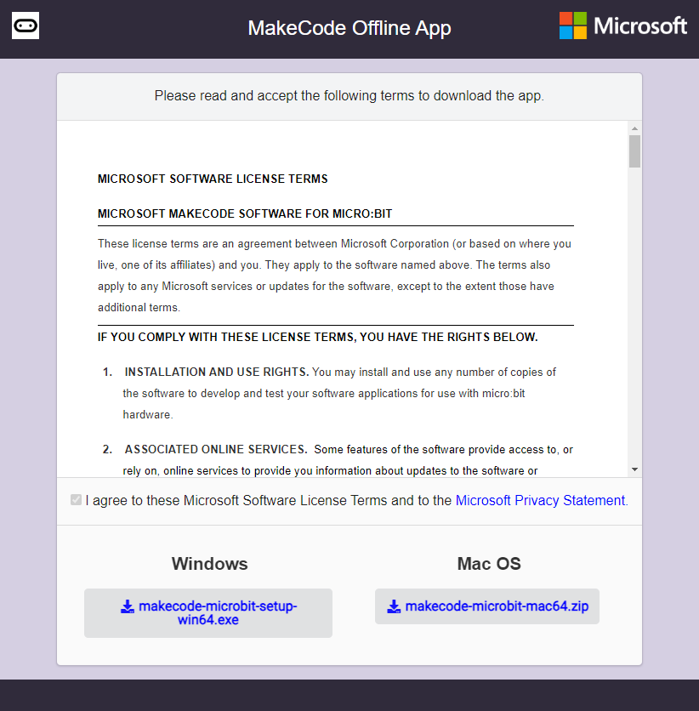Screen dimensions: 699x711
Task: Click the Microsoft wordmark text
Action: coord(639,26)
